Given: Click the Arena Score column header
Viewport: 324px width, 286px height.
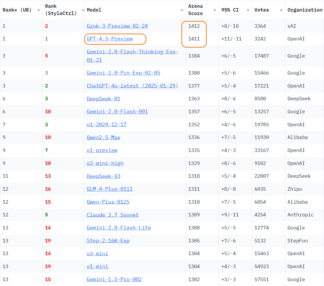Looking at the screenshot, I should (x=195, y=10).
